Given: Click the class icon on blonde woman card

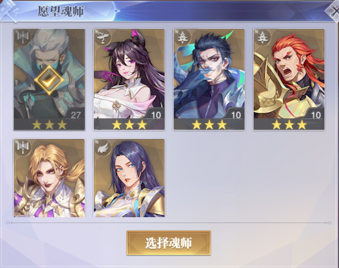Looking at the screenshot, I should 23,147.
